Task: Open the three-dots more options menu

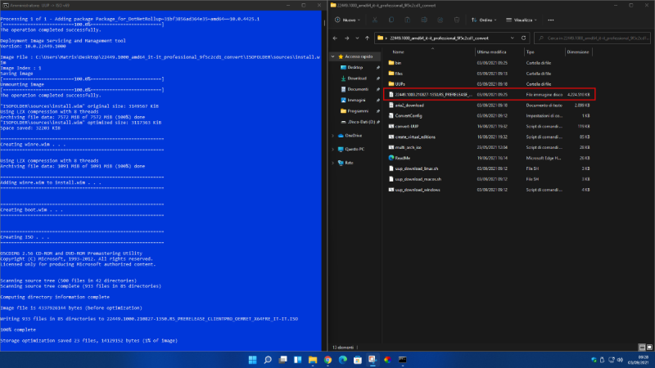Action: coord(552,20)
